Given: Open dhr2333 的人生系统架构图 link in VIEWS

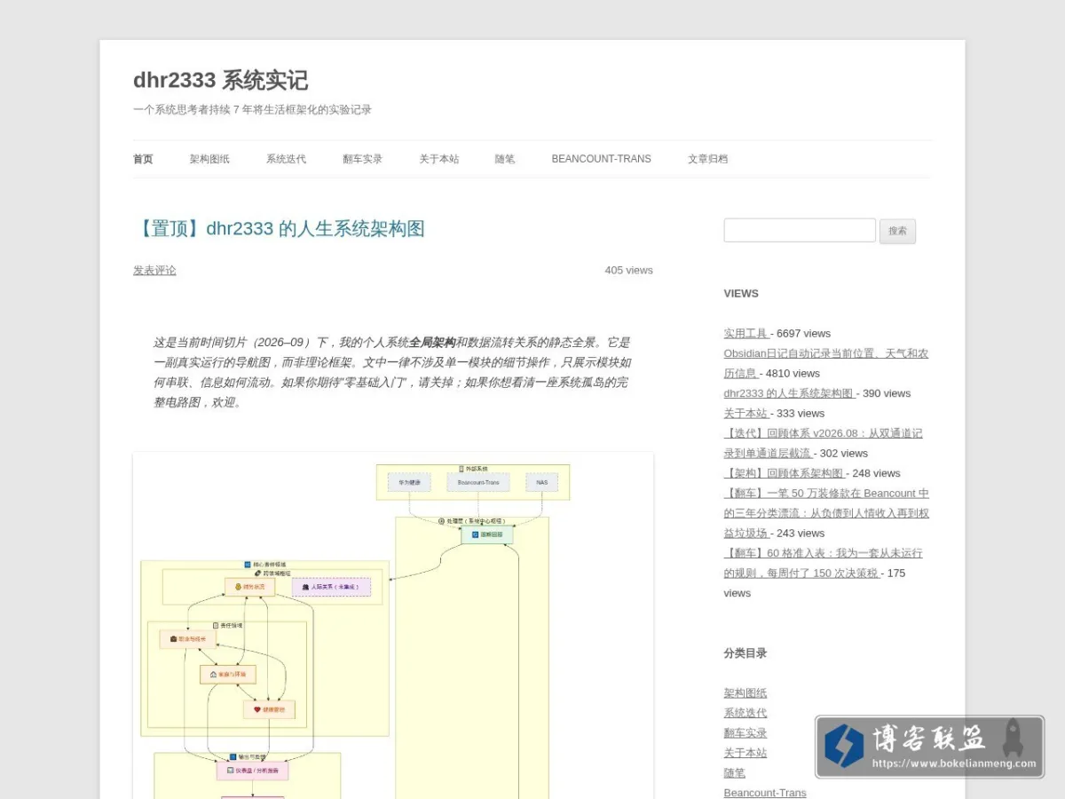Looking at the screenshot, I should pyautogui.click(x=788, y=393).
